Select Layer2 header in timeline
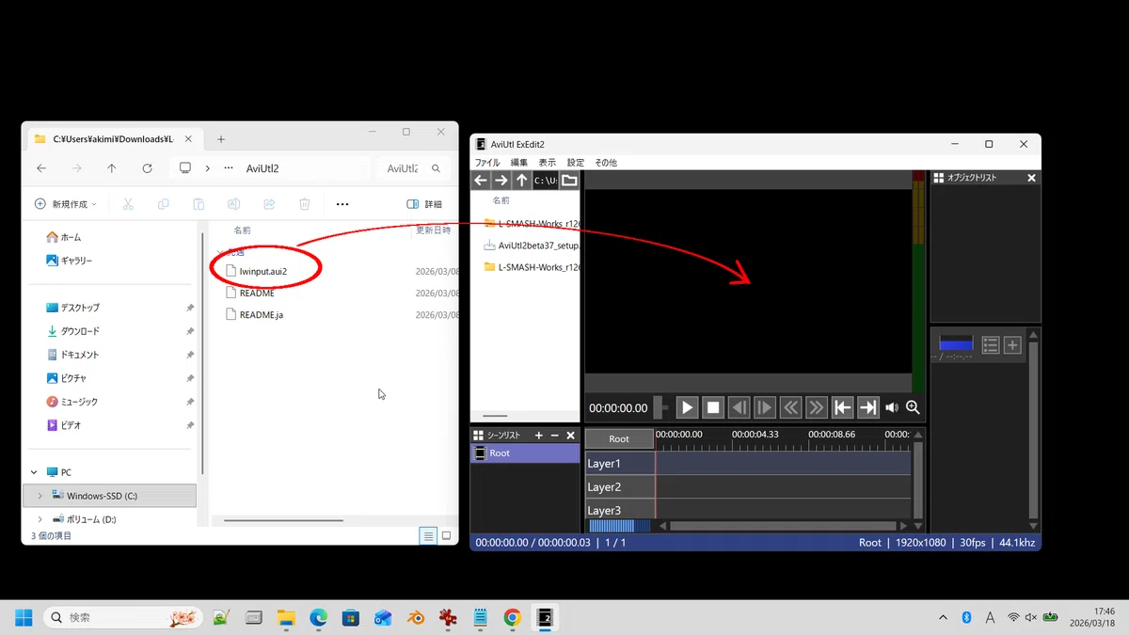Screen dimensions: 1129x635 coord(619,486)
